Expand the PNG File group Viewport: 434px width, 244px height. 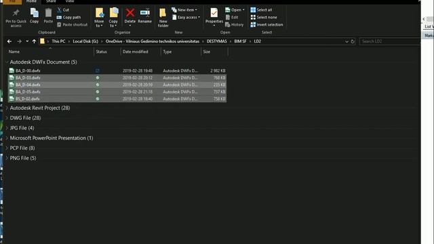point(7,158)
